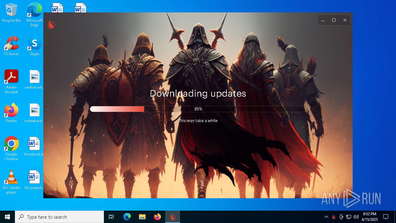Viewport: 396px width, 223px height.
Task: Minimize the launcher window
Action: pos(323,20)
